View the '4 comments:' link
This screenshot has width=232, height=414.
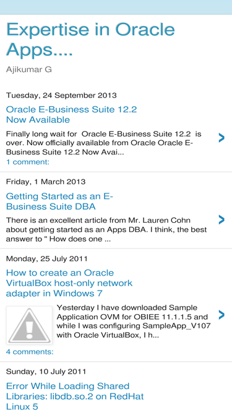coord(30,352)
